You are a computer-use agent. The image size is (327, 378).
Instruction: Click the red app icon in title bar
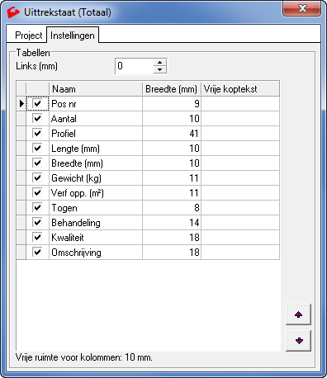click(13, 12)
